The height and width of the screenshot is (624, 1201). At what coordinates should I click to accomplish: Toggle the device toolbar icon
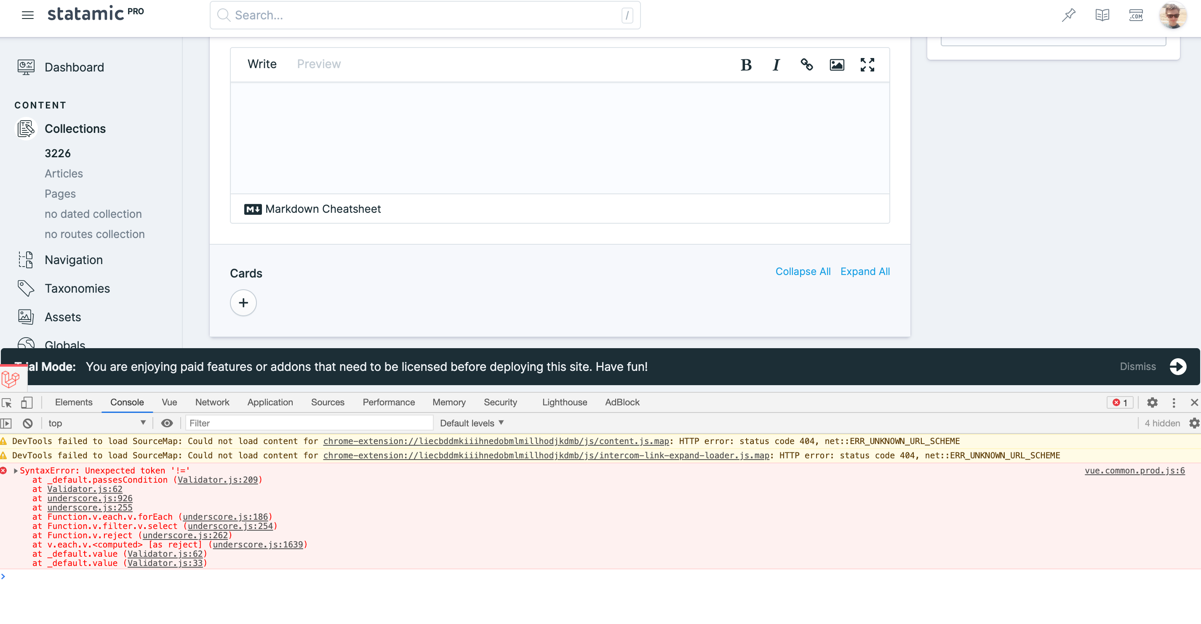coord(27,402)
